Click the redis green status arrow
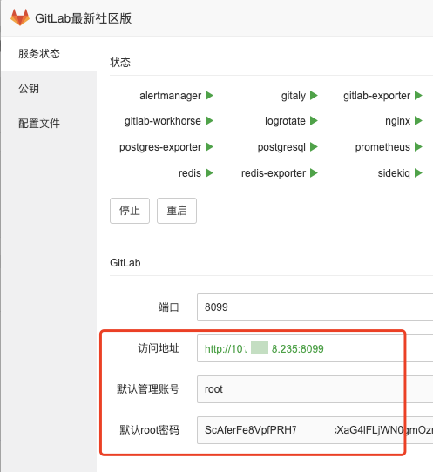 tap(209, 173)
